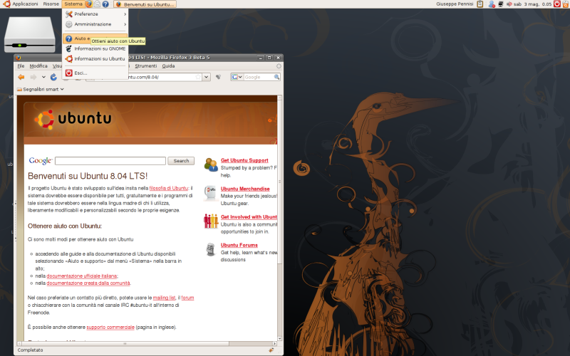
Task: Click the Giuseppe Pennisi user switcher
Action: click(x=455, y=4)
